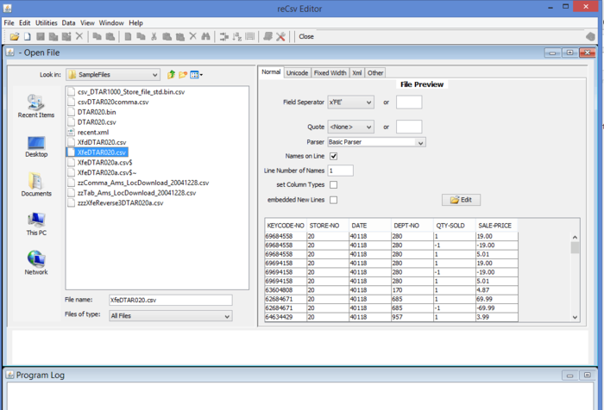Open the Utilities menu

(x=47, y=22)
